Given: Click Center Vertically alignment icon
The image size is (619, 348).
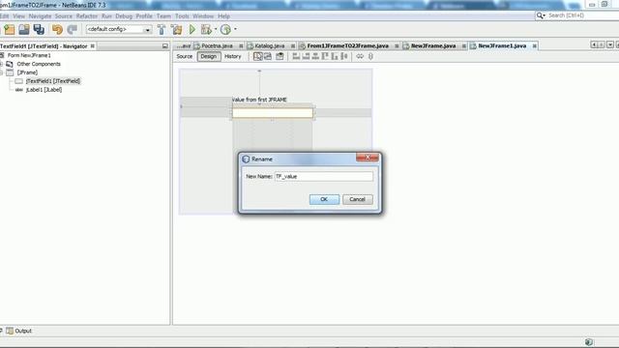Looking at the screenshot, I should (344, 56).
